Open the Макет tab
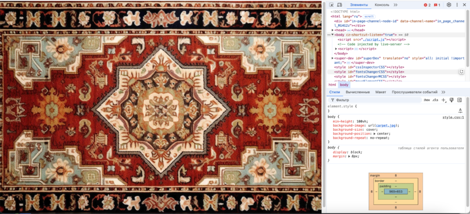This screenshot has height=214, width=470. (x=380, y=92)
